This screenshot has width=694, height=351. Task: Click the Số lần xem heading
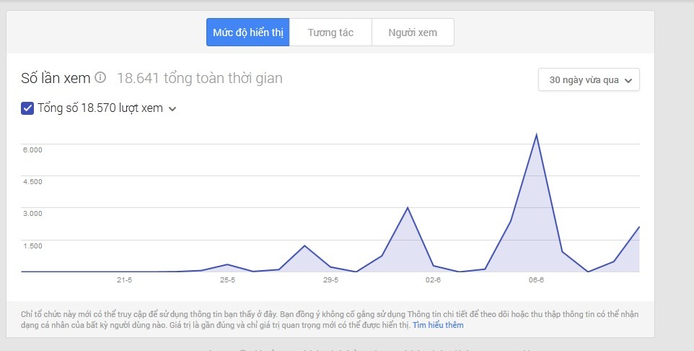pos(56,77)
